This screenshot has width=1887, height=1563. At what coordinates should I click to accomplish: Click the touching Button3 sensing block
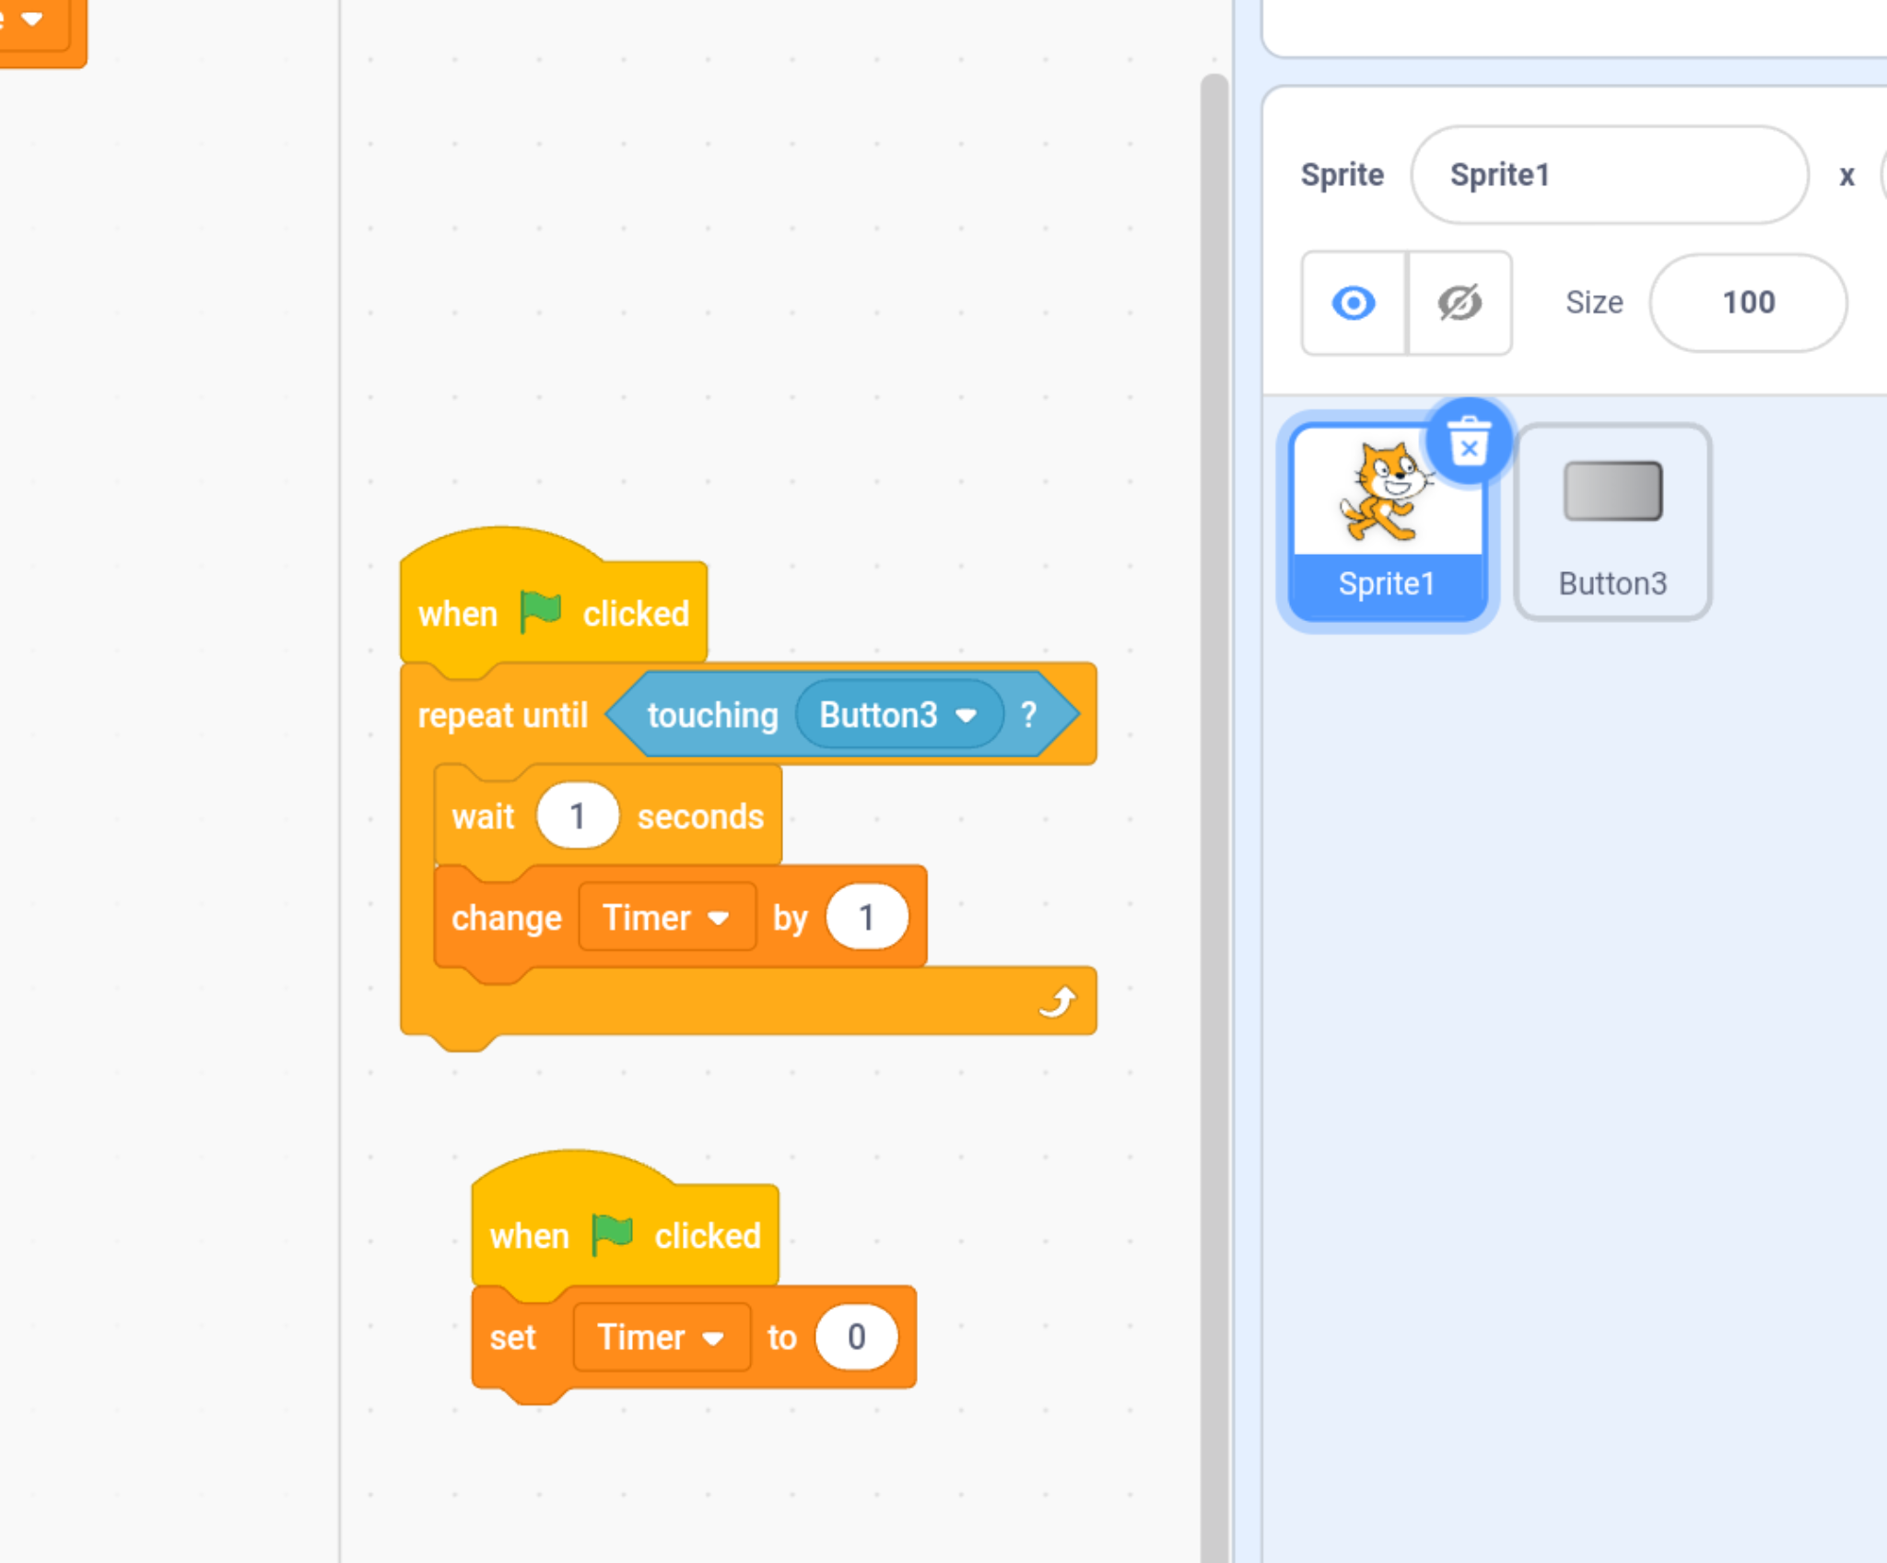712,716
